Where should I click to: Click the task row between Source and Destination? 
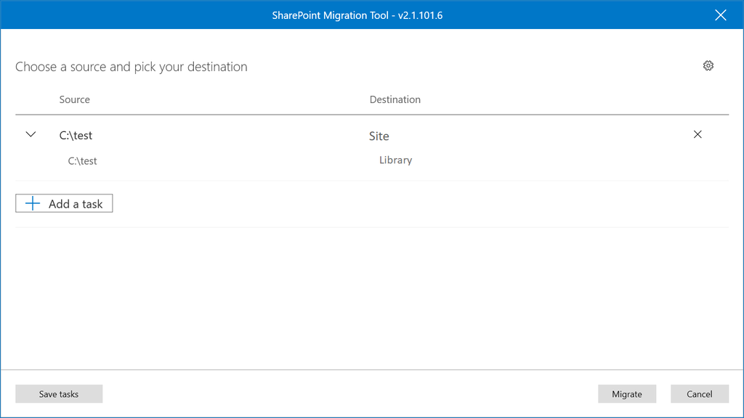coord(232,135)
